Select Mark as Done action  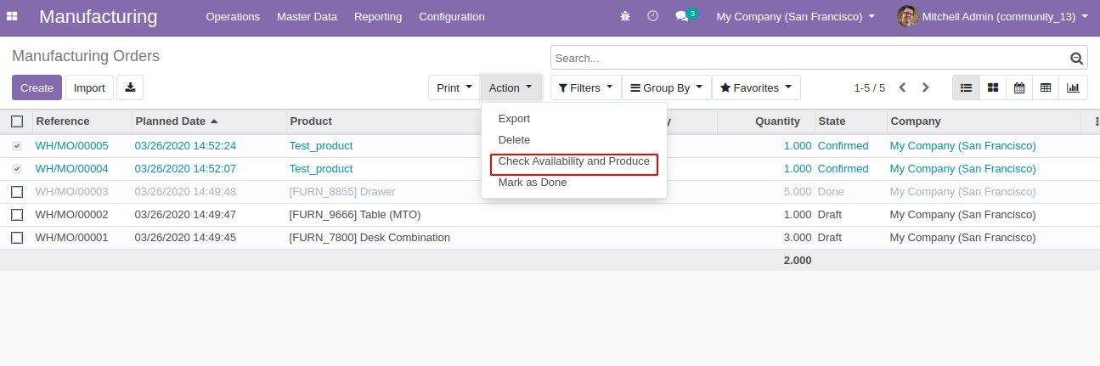(533, 183)
